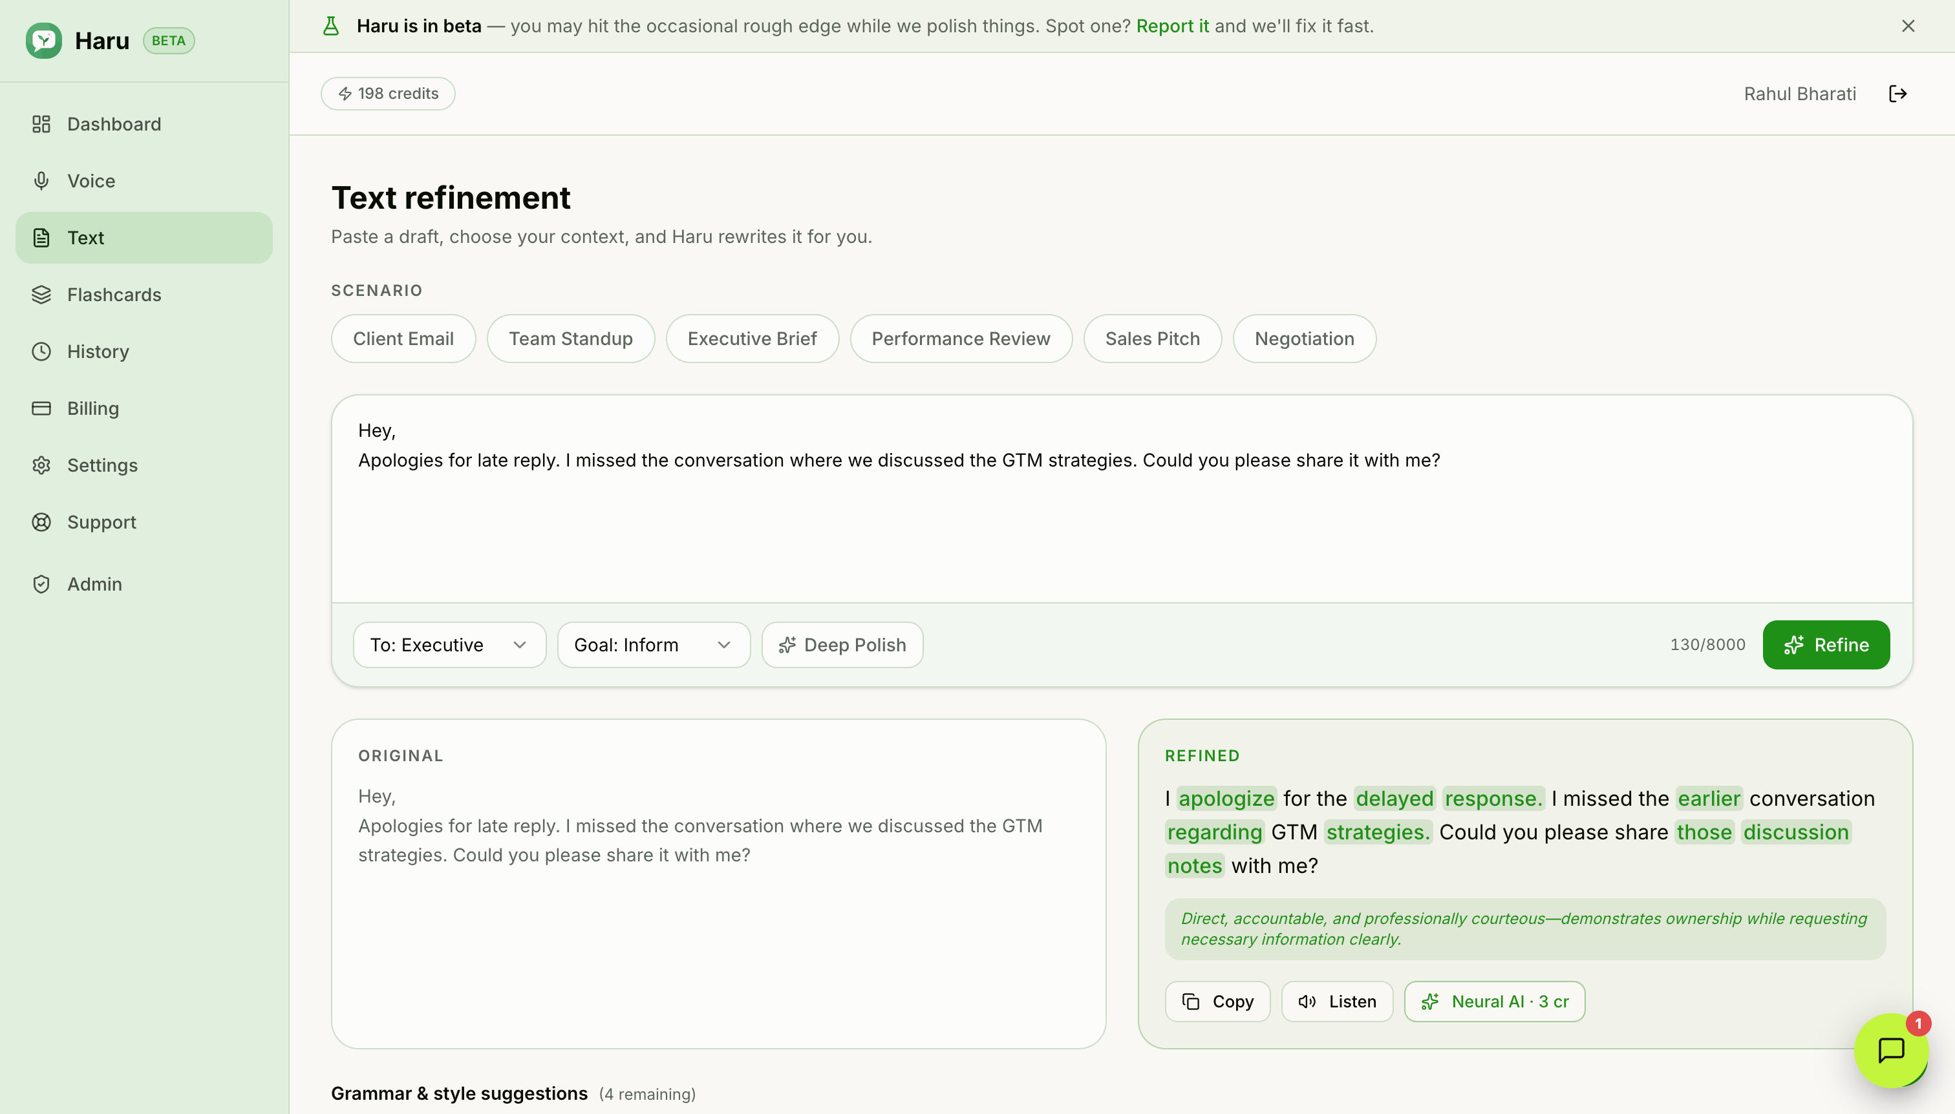This screenshot has height=1114, width=1955.
Task: Open History page
Action: (x=144, y=351)
